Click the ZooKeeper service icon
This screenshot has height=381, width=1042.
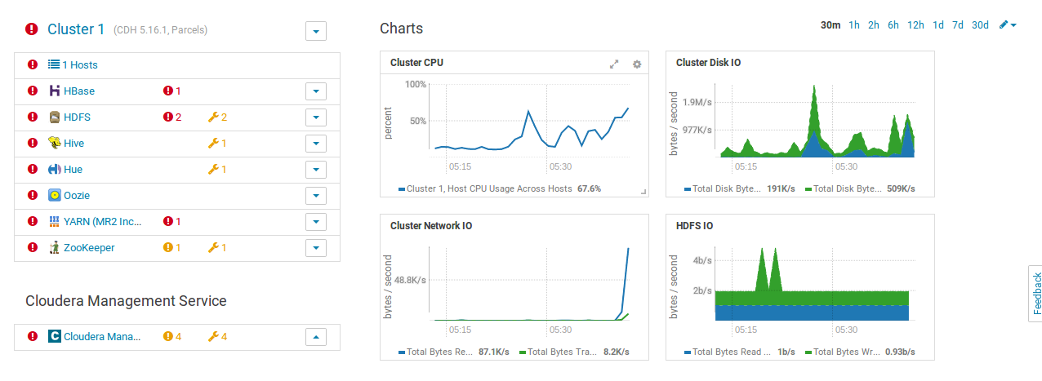55,247
